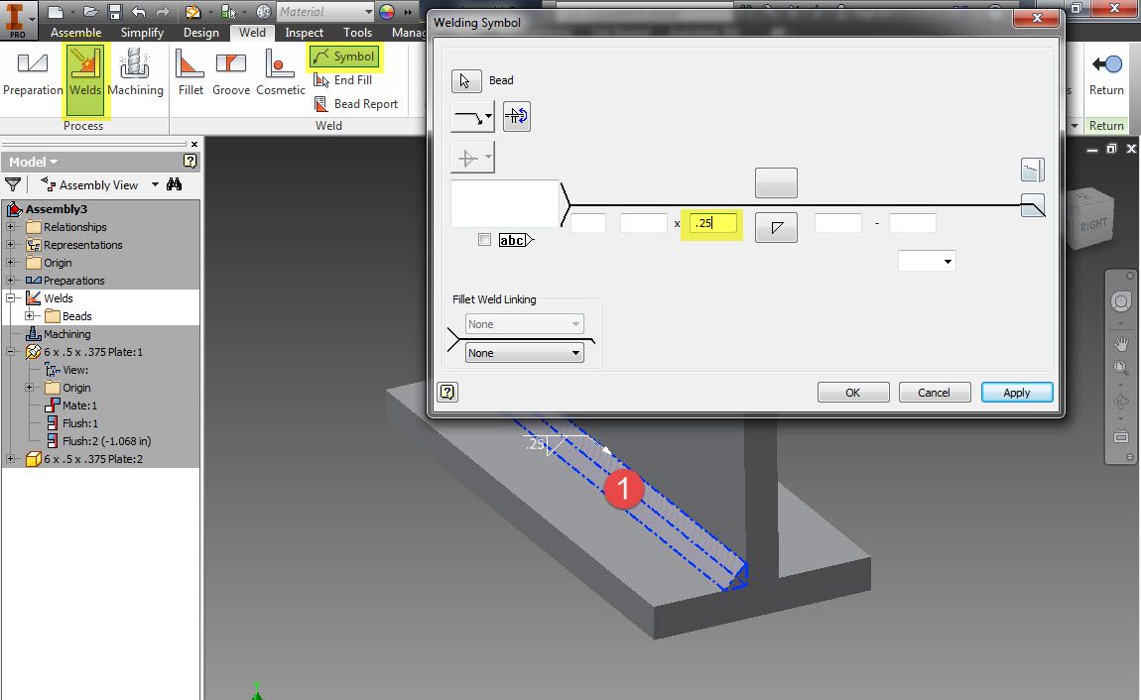Click the Symbol tool in Weld panel
Viewport: 1141px width, 700px height.
pyautogui.click(x=344, y=57)
